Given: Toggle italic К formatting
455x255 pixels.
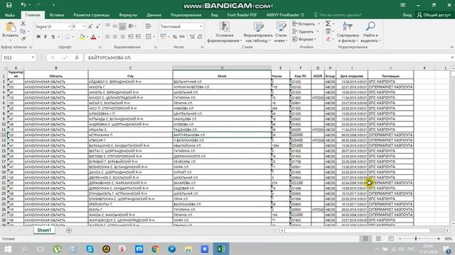Looking at the screenshot, I should (45, 37).
